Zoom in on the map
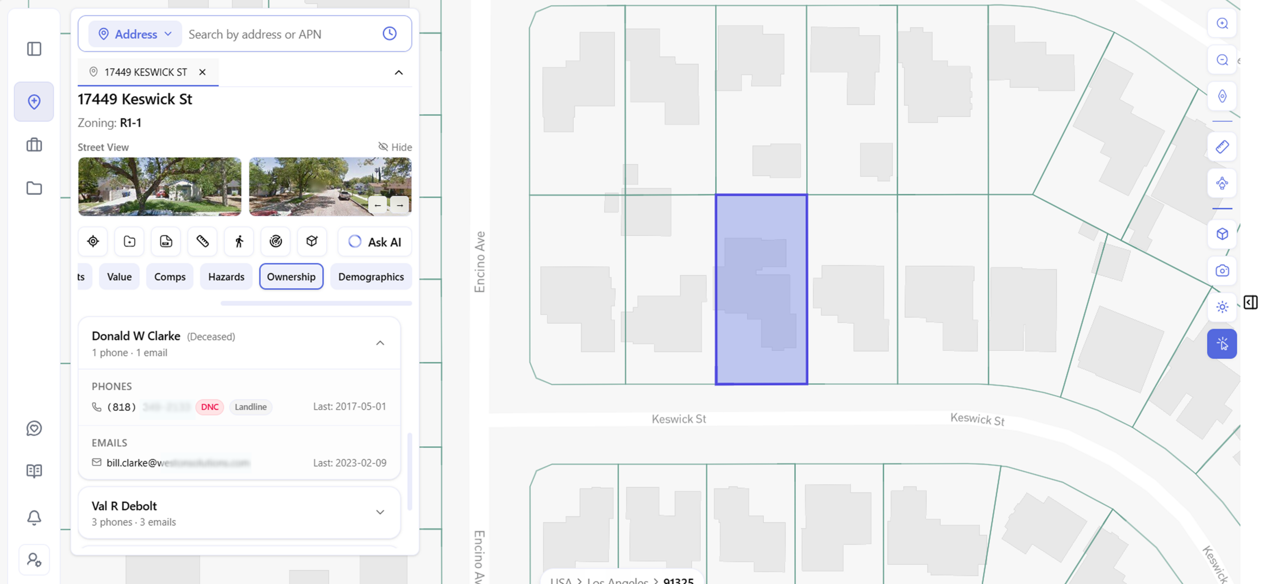1263x584 pixels. pos(1222,23)
